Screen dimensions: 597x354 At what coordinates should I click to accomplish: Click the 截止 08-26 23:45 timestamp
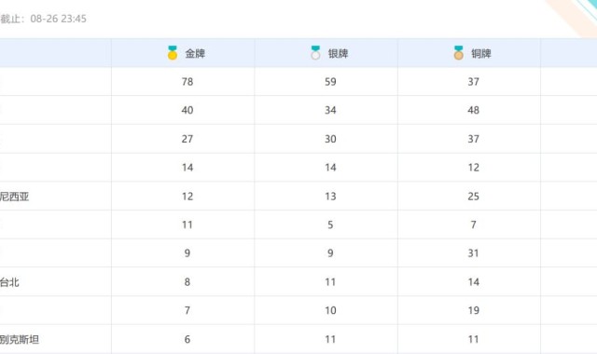point(43,19)
